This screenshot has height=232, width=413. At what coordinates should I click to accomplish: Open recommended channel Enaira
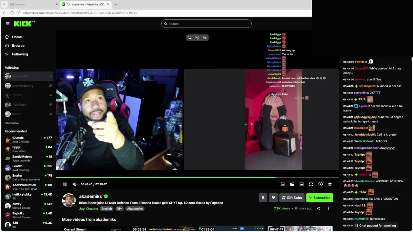28,177
